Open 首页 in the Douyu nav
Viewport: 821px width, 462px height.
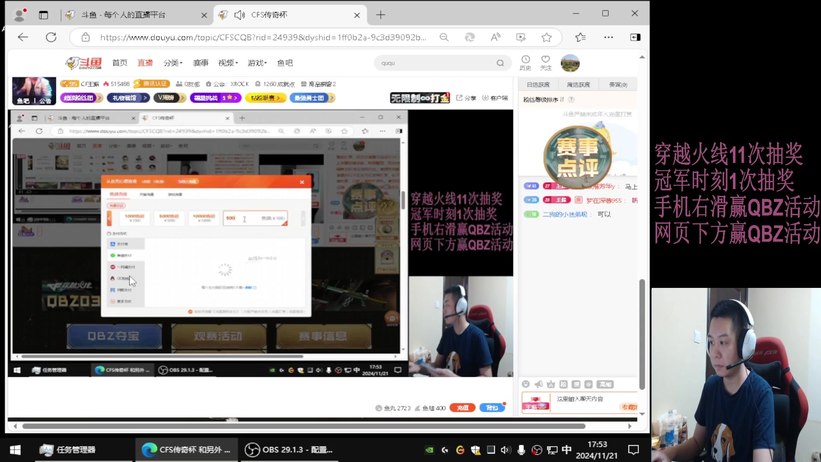(x=120, y=63)
